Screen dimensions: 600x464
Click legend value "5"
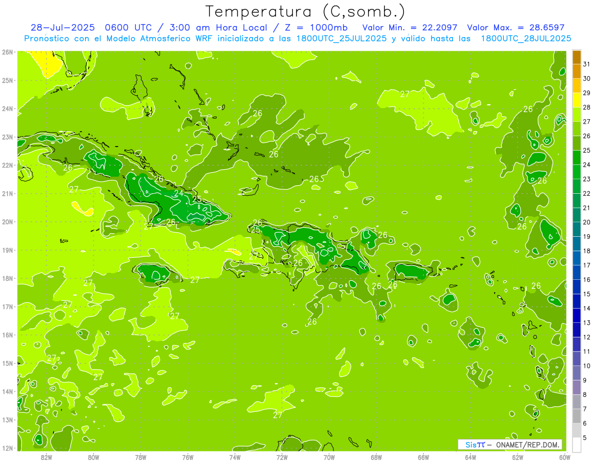click(x=585, y=437)
